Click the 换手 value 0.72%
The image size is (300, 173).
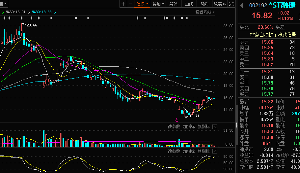point(267,120)
